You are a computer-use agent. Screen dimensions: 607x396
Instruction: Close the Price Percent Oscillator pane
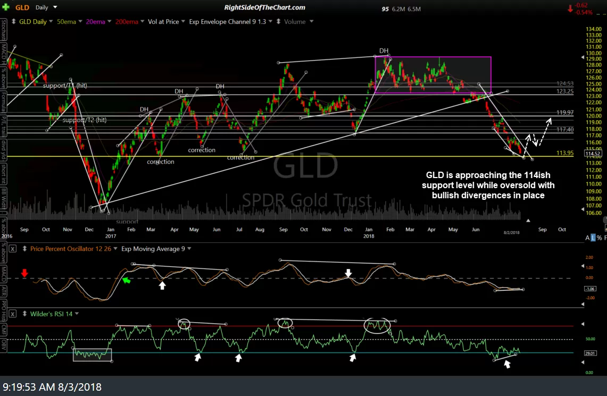(12, 249)
